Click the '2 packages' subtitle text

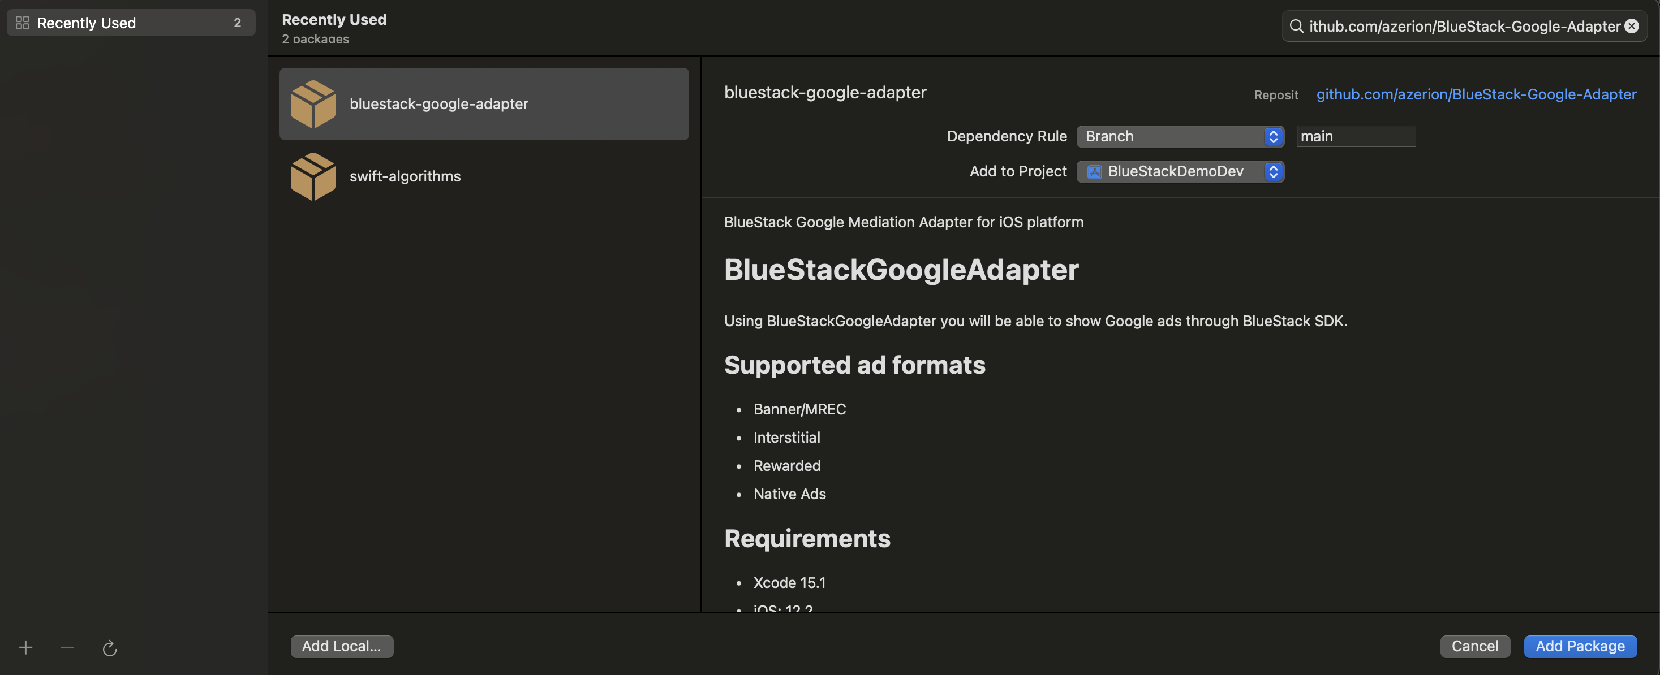[x=315, y=38]
